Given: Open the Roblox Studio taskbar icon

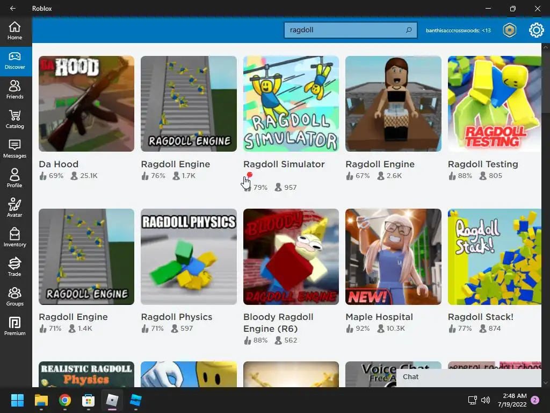Looking at the screenshot, I should 136,400.
